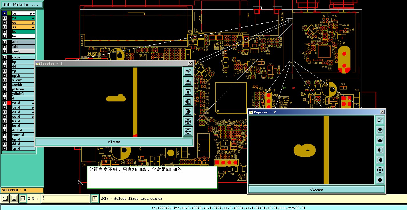407x210 pixels.
Task: Select the roubk layer row
Action: pyautogui.click(x=23, y=85)
